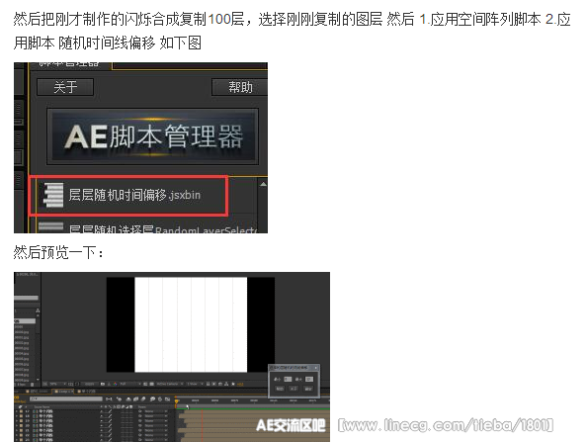Click the 帮助 button in script manager
This screenshot has width=588, height=442.
[x=240, y=87]
